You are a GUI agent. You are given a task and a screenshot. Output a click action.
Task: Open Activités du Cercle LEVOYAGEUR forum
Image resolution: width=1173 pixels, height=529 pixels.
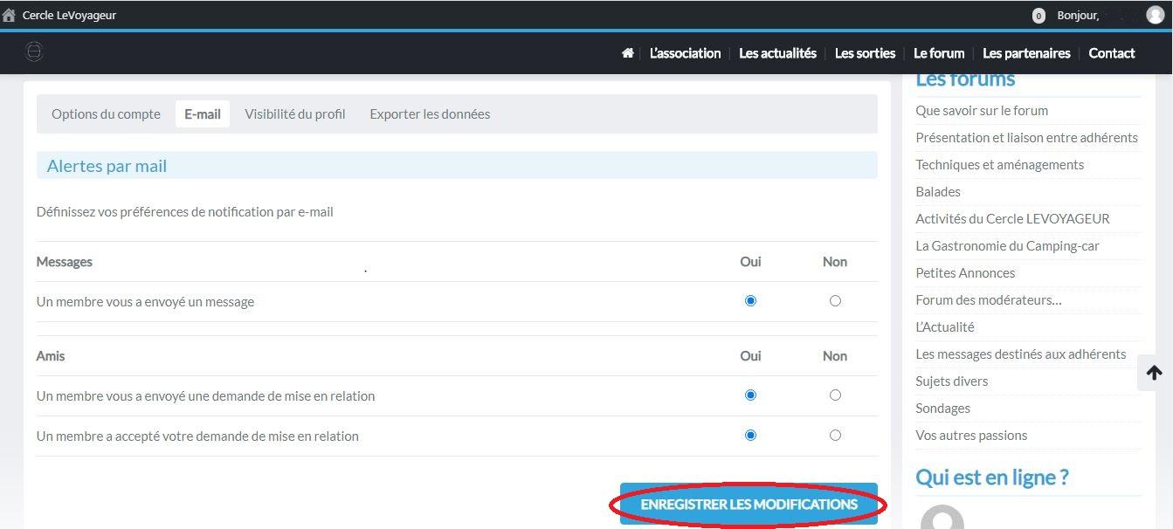1012,219
